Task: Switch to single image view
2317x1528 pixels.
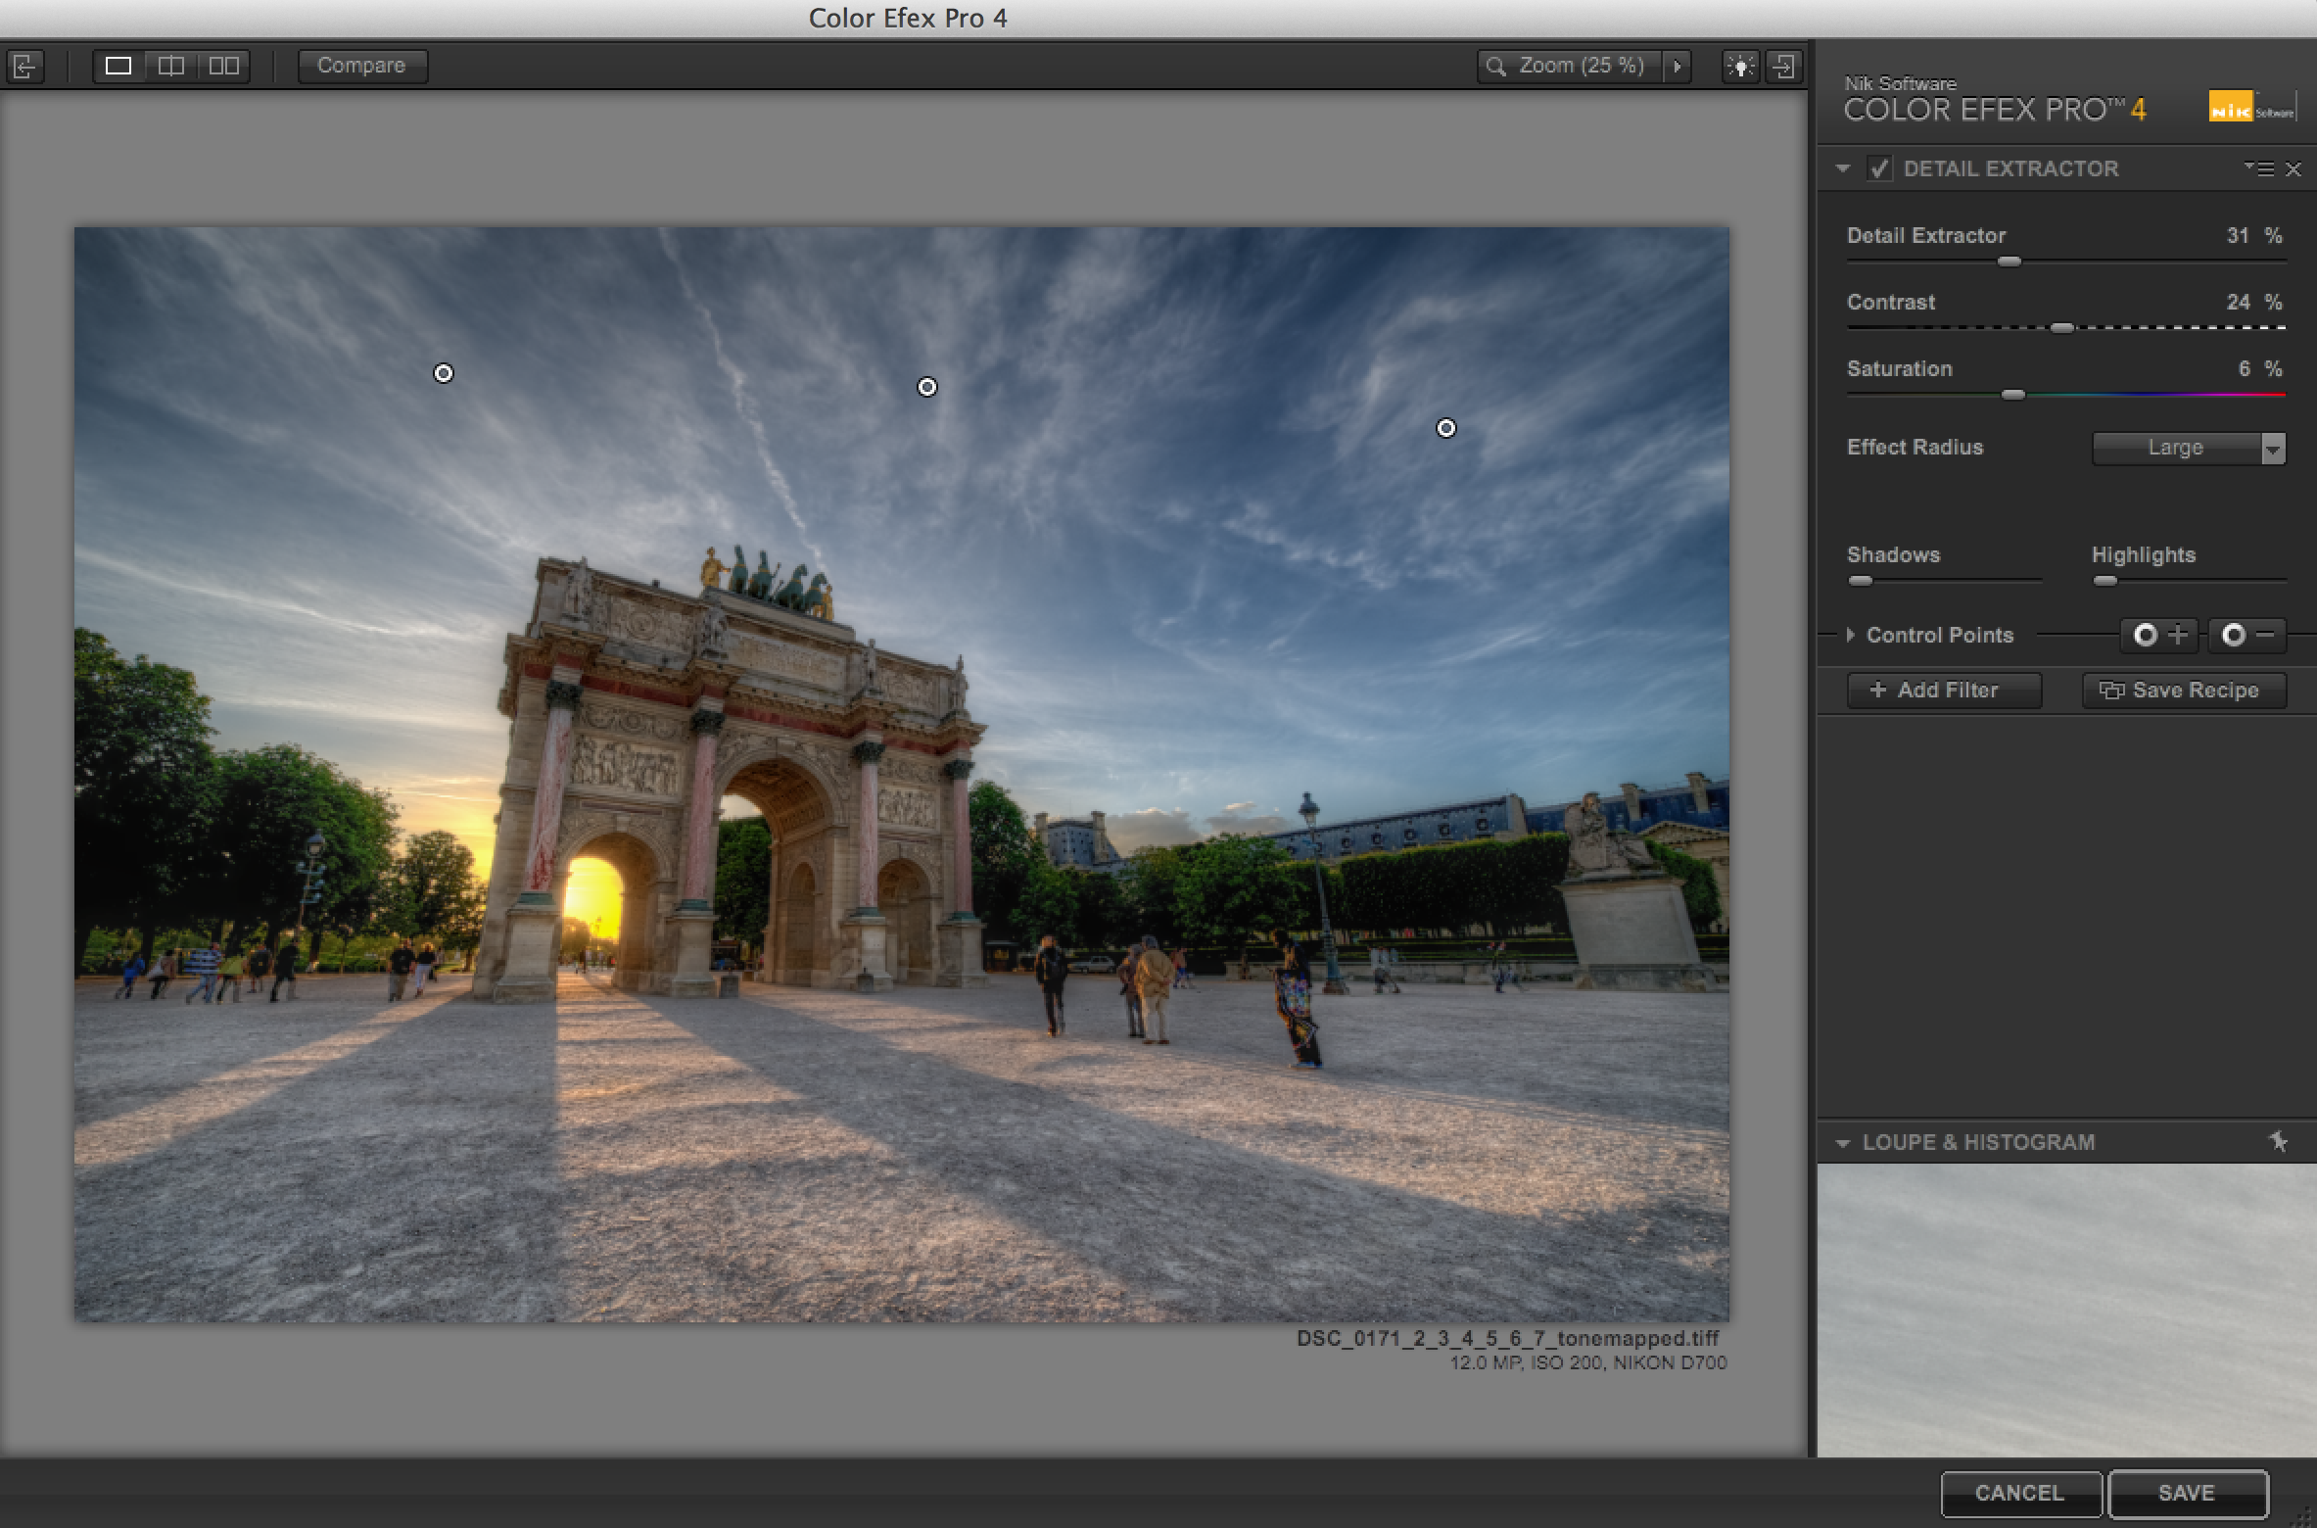Action: coord(118,66)
